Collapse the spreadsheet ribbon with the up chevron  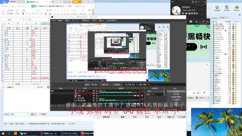[x=91, y=6]
